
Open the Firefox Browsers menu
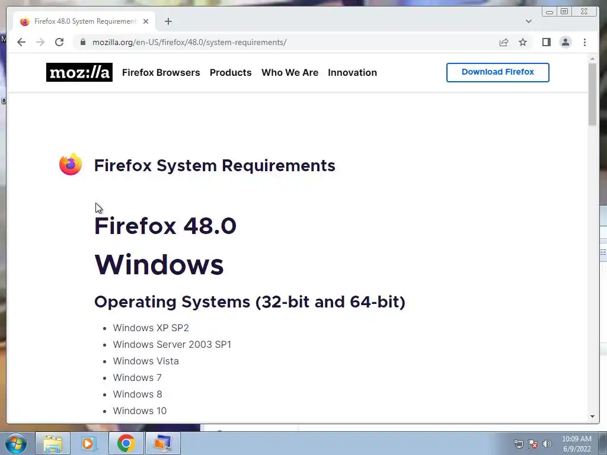point(161,72)
